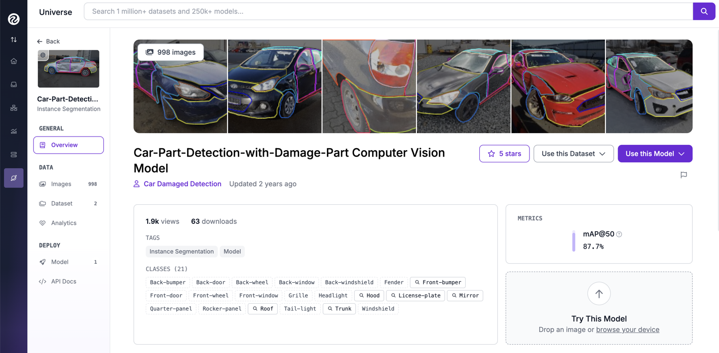Click the Grille class chip
Viewport: 719px width, 353px height.
click(298, 295)
